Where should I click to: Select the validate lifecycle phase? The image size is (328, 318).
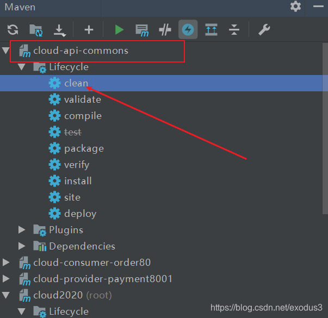[83, 99]
